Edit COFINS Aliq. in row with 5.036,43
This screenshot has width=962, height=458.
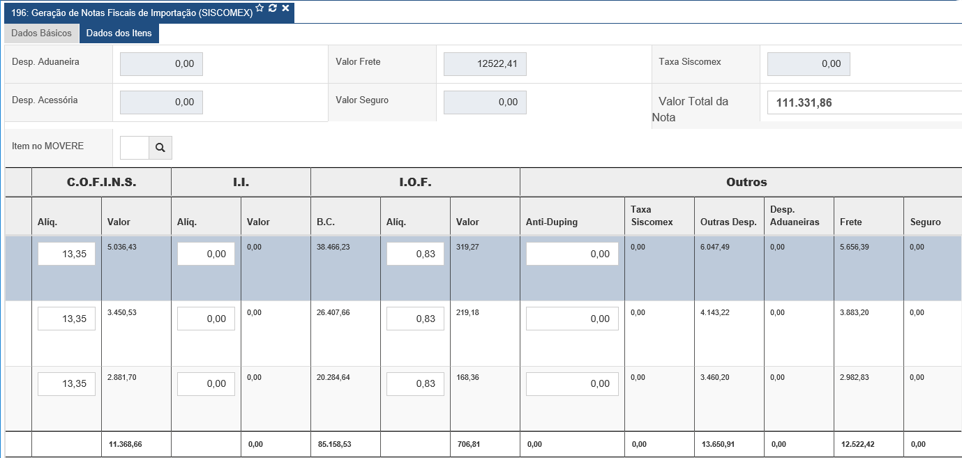(x=66, y=254)
